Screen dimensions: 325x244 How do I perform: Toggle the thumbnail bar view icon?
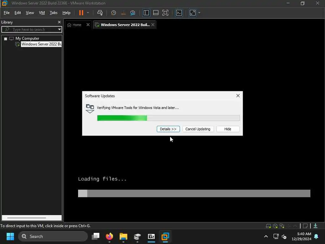click(x=156, y=13)
